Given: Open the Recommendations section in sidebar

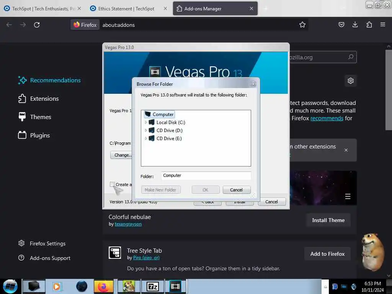Looking at the screenshot, I should click(x=49, y=80).
